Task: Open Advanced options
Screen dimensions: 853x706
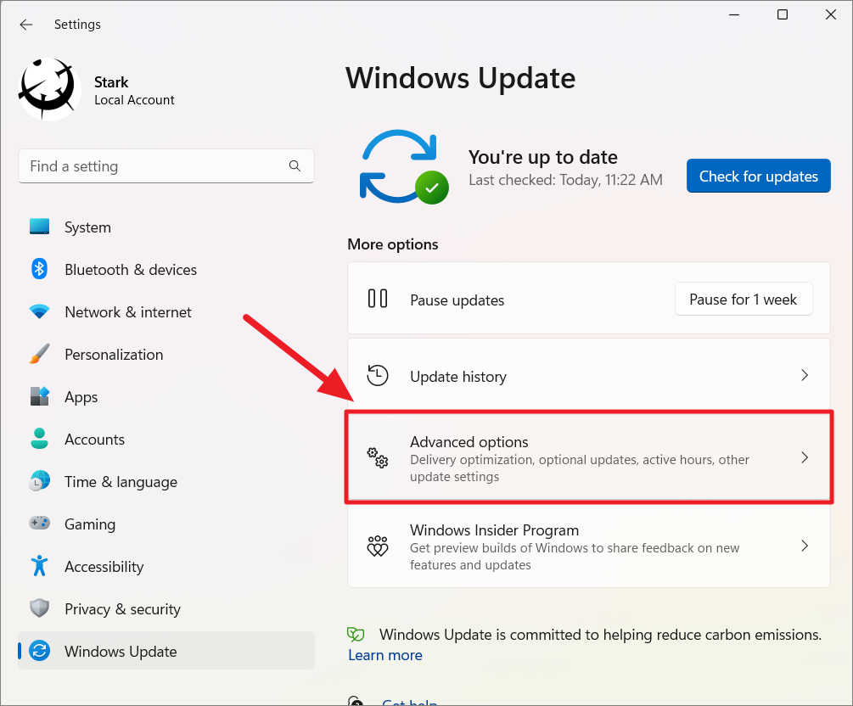Action: pyautogui.click(x=589, y=458)
